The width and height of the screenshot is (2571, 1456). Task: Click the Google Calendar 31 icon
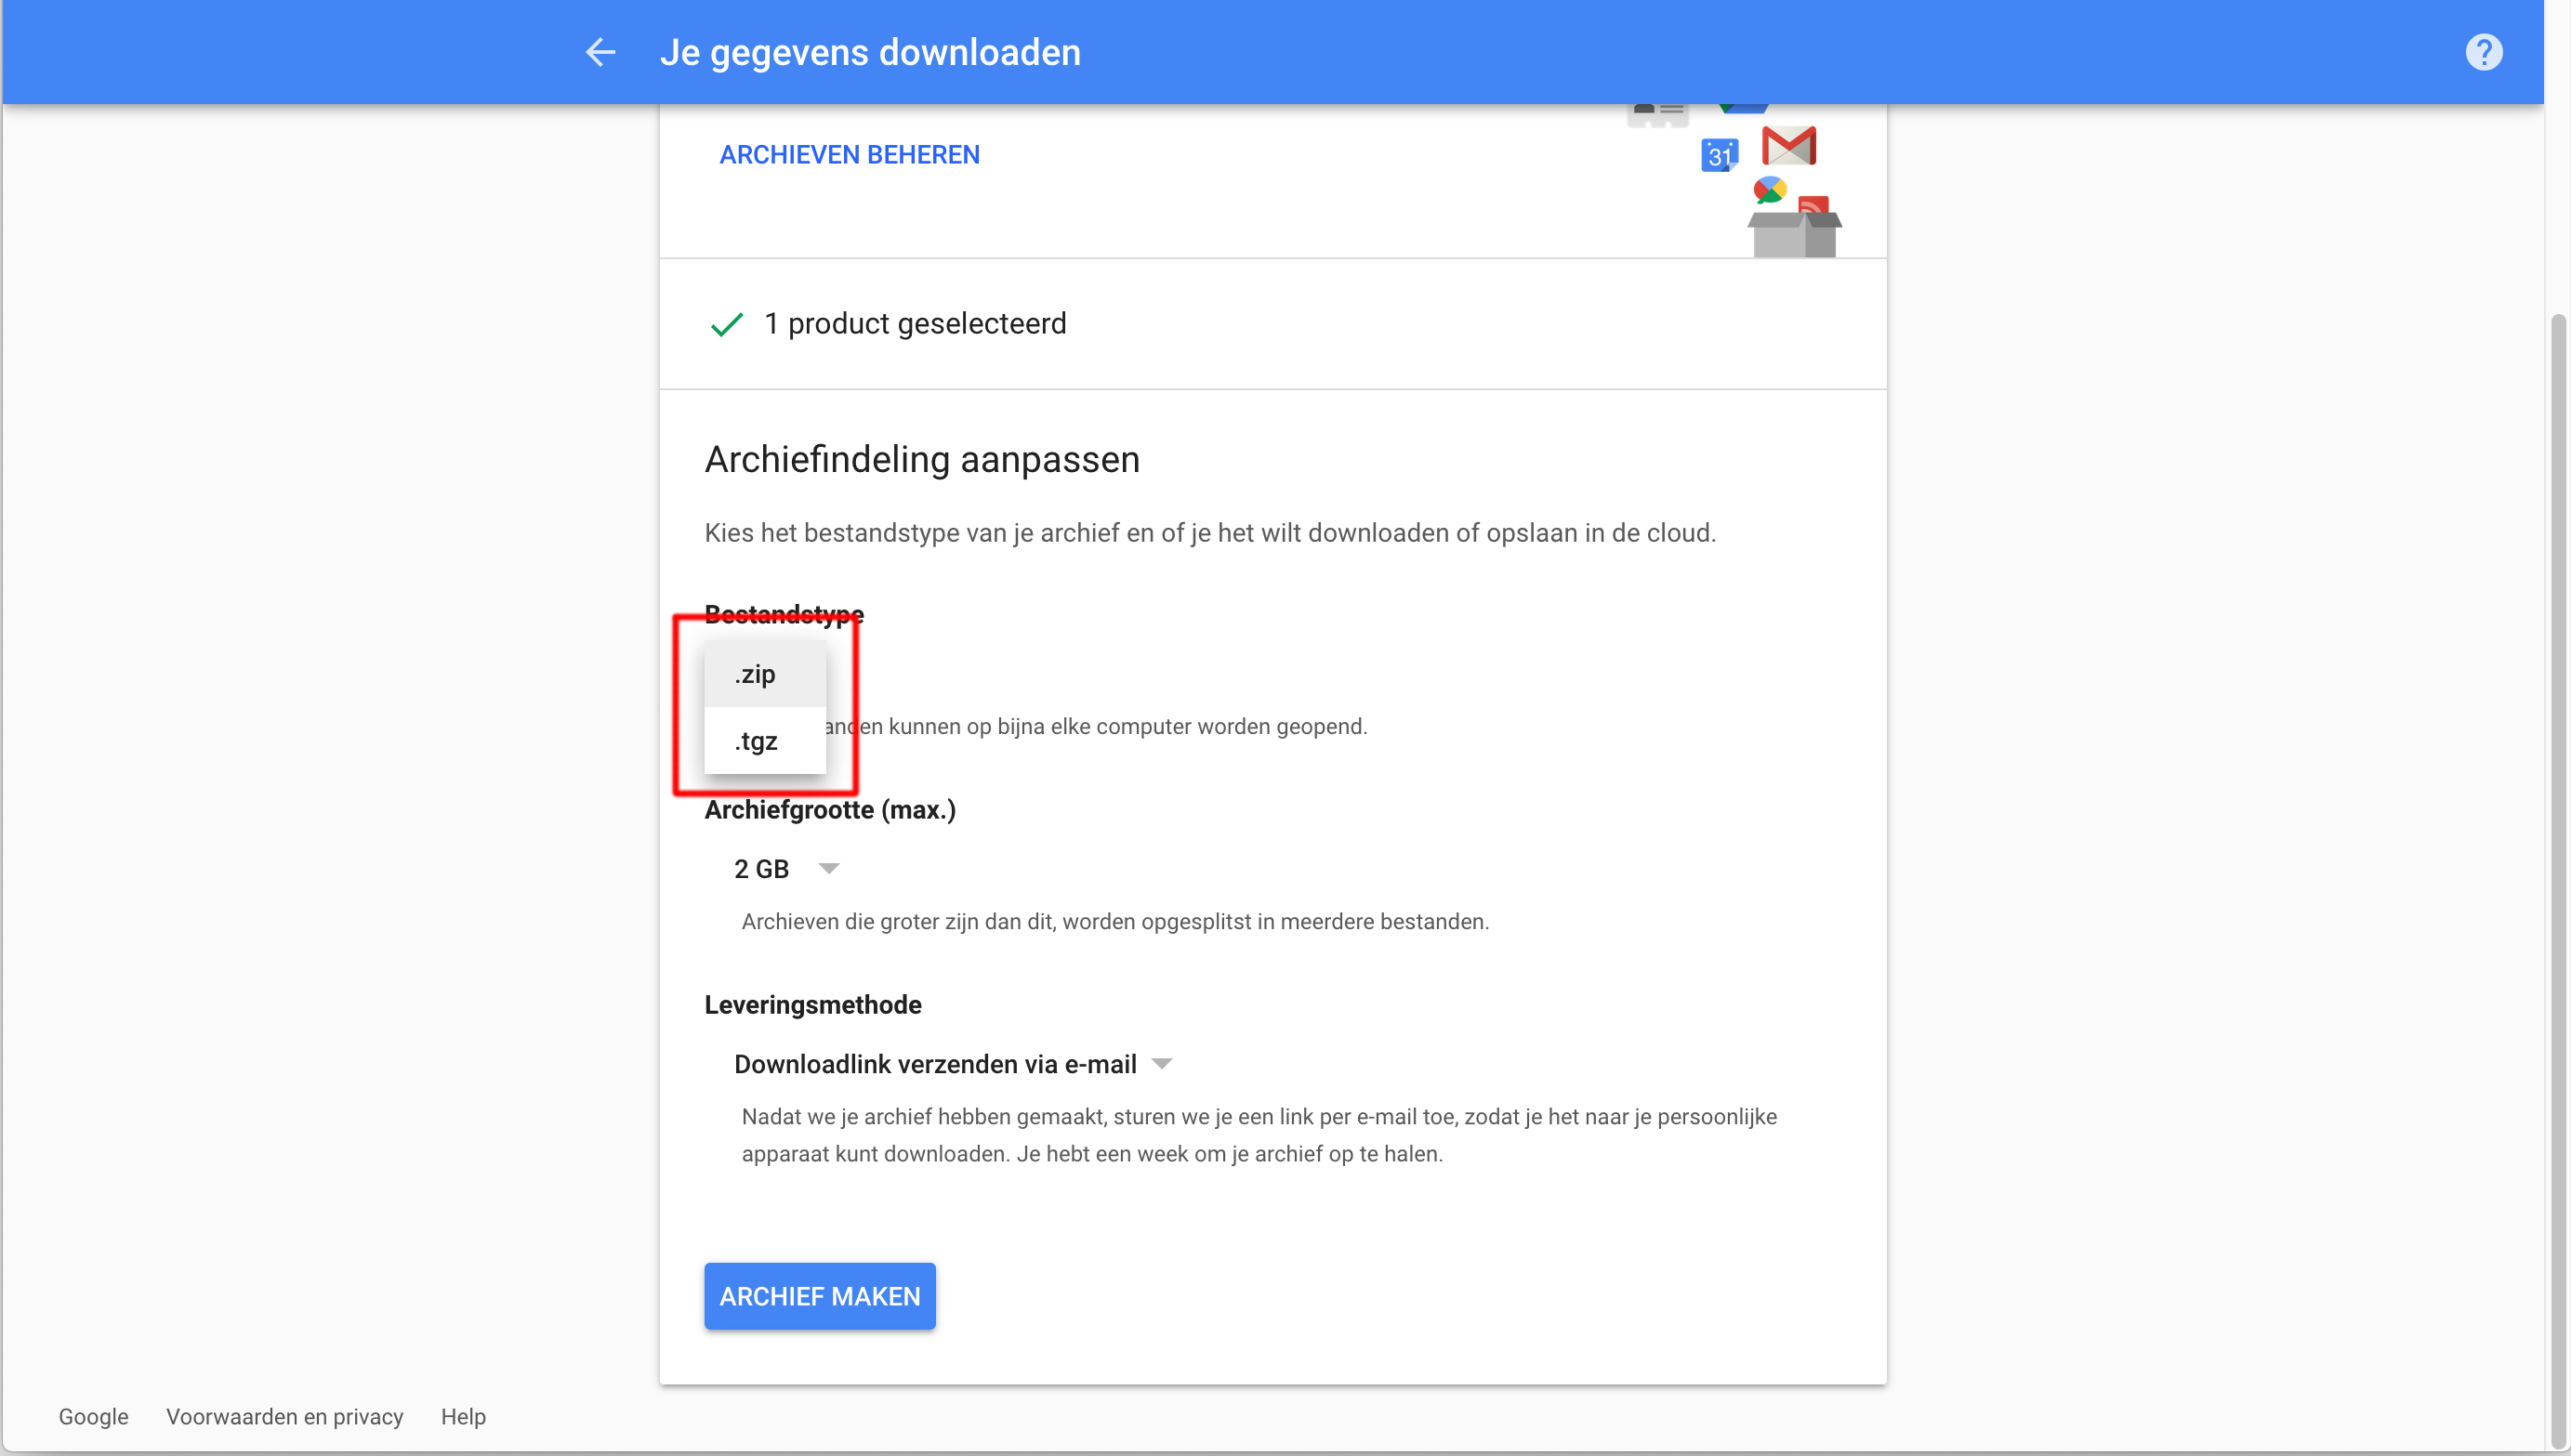pos(1719,155)
